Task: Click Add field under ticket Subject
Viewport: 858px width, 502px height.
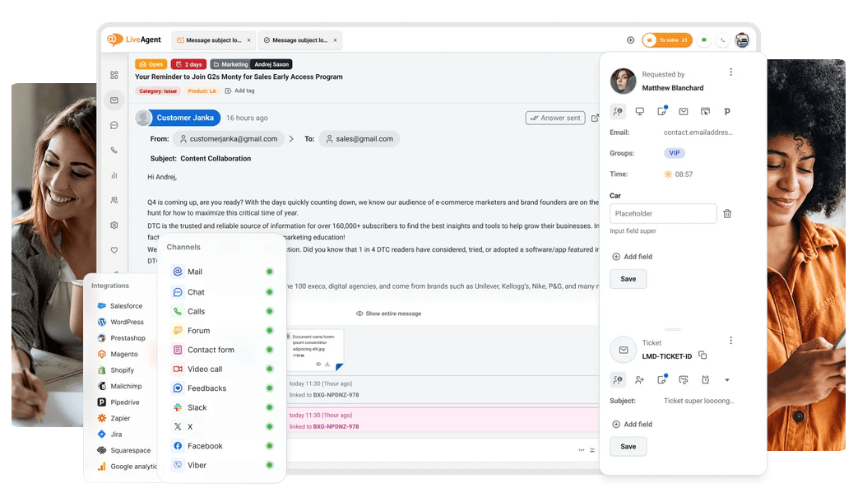Action: pos(632,425)
